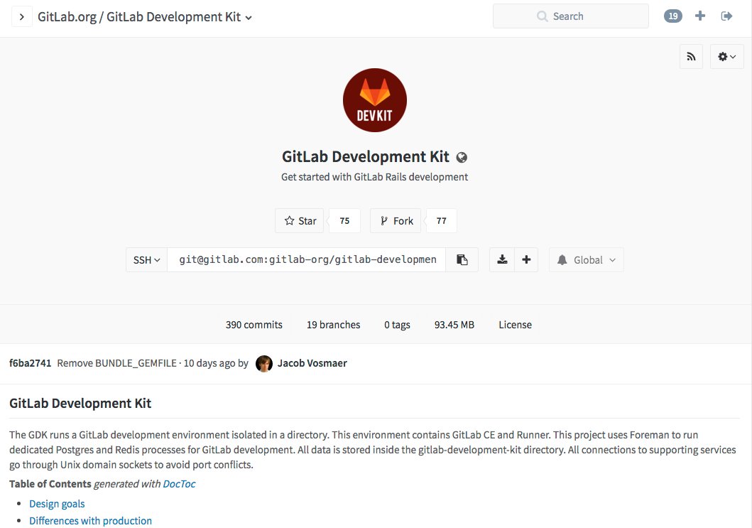The height and width of the screenshot is (528, 752).
Task: Fork the project
Action: tap(396, 221)
